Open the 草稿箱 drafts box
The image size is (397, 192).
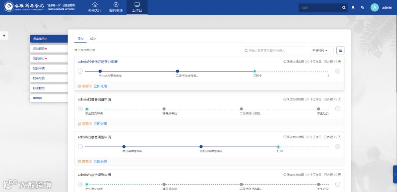49,98
